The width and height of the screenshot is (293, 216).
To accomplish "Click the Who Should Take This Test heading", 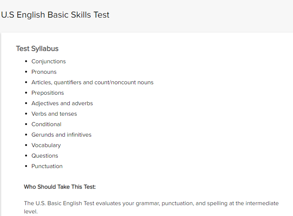I will click(60, 187).
